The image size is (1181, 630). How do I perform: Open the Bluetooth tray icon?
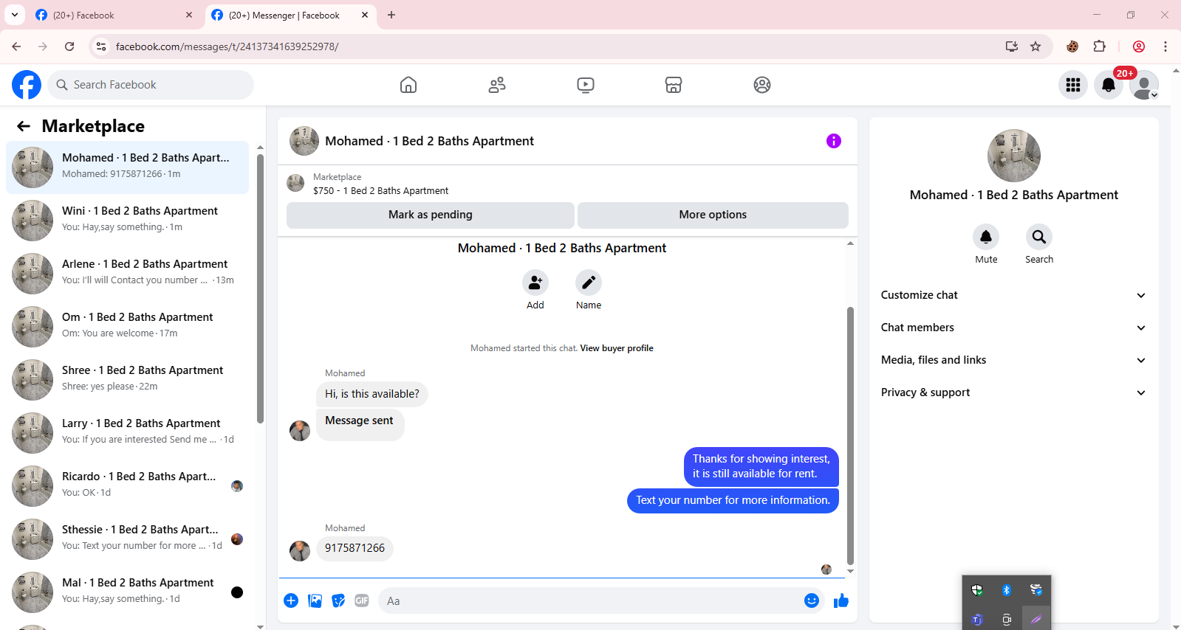pos(1007,590)
